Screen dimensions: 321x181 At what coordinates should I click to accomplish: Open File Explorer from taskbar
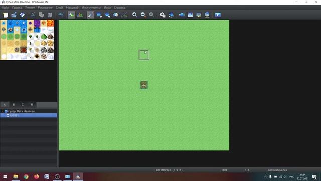point(16,176)
